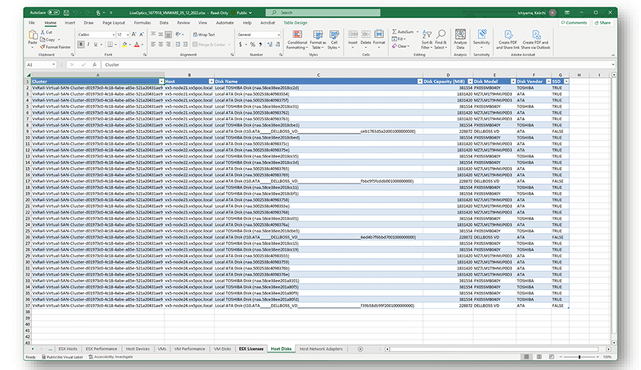The height and width of the screenshot is (370, 641).
Task: Toggle the AutoSave switch
Action: point(54,13)
